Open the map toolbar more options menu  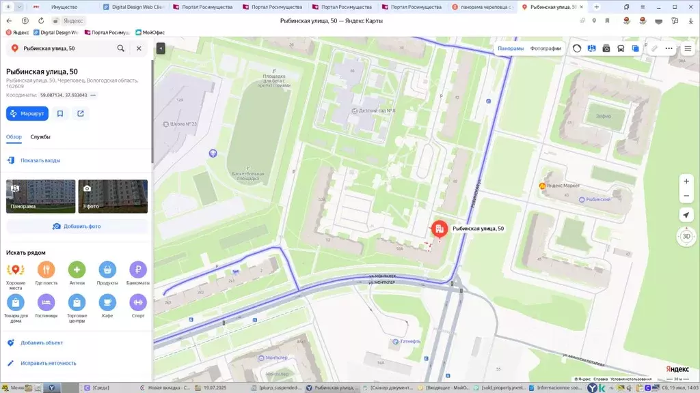click(x=669, y=48)
